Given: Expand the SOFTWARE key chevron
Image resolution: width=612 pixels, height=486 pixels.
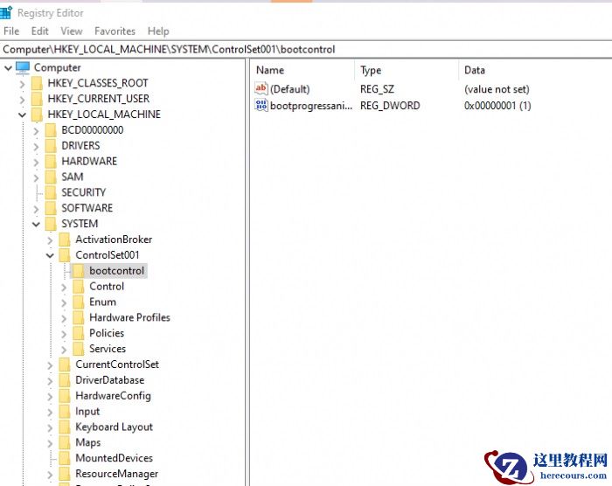Looking at the screenshot, I should click(x=36, y=209).
